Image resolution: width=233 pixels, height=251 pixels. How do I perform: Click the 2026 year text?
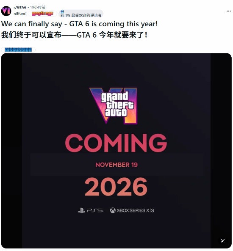(116, 187)
